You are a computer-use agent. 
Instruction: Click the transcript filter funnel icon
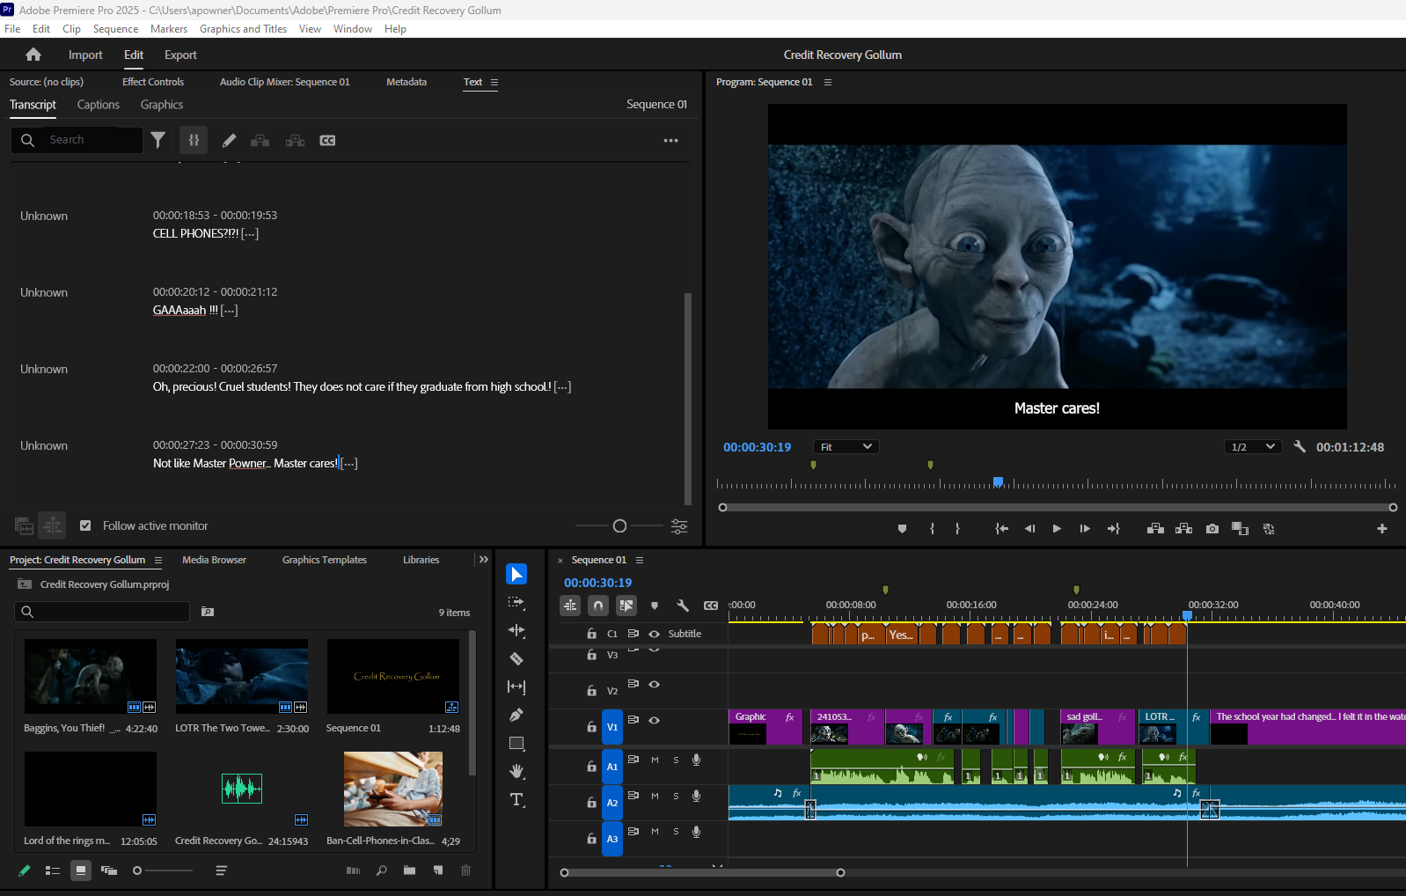pos(157,140)
